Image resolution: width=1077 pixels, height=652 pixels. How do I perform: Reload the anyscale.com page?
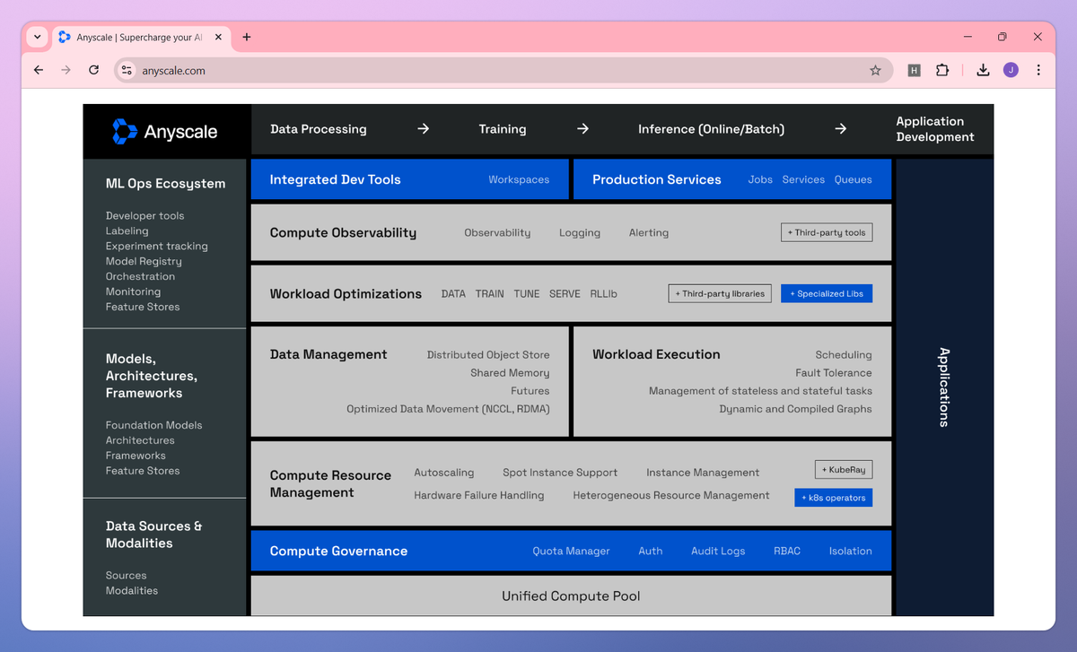pos(93,70)
